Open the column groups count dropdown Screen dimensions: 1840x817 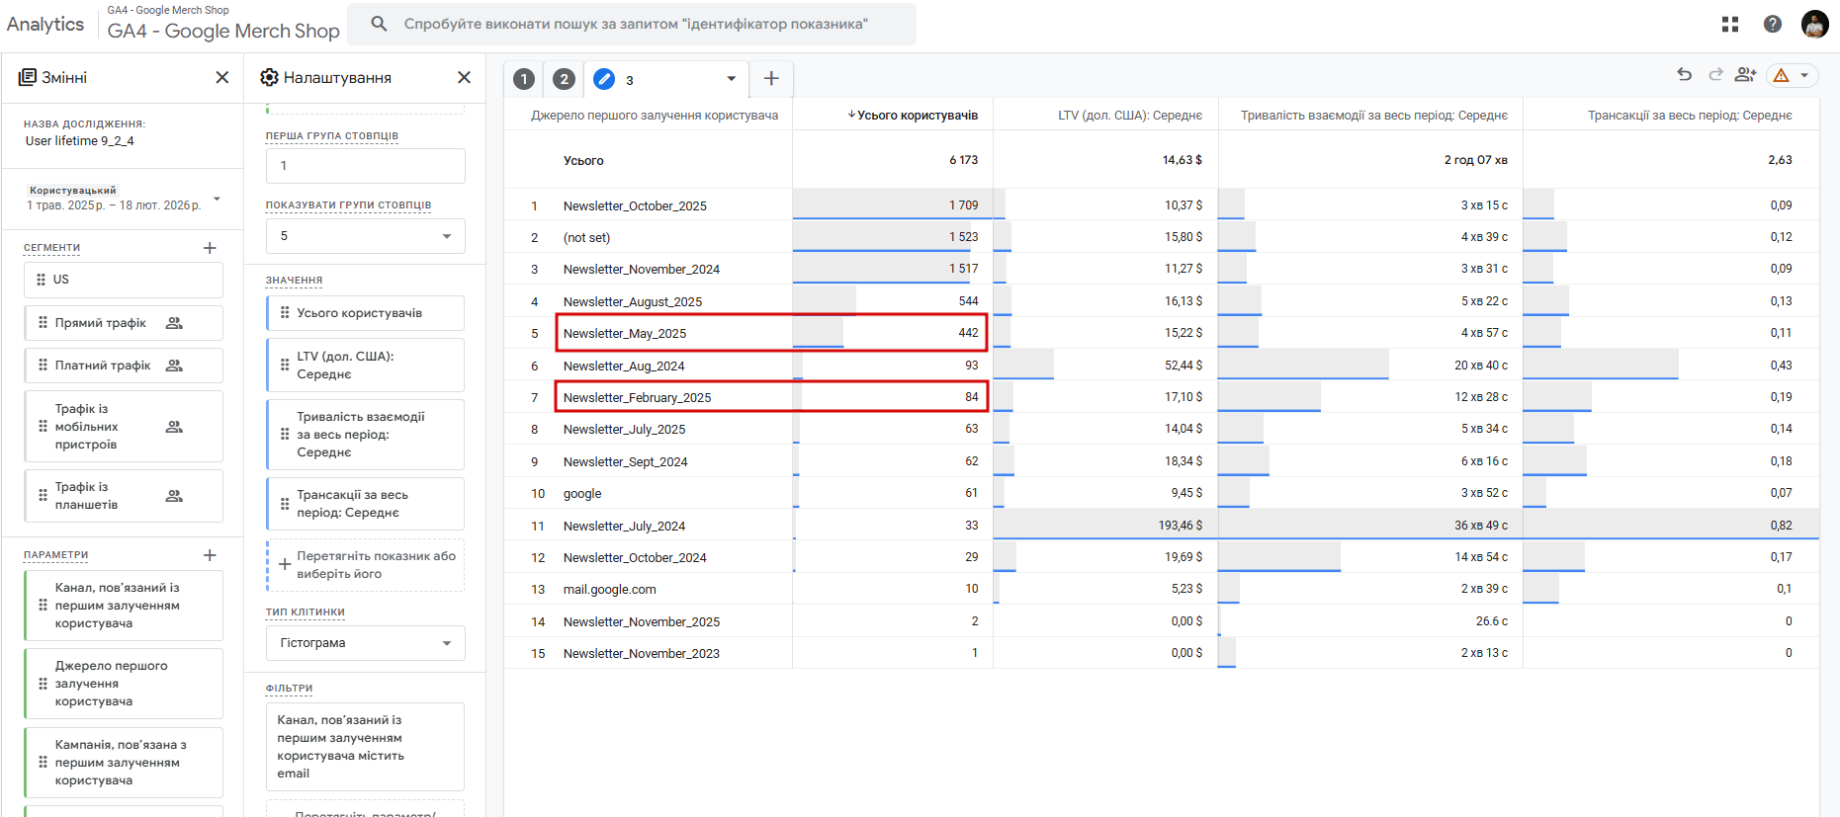pos(365,236)
